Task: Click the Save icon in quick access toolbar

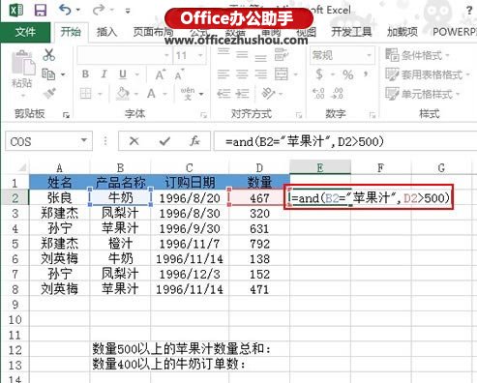Action: 41,11
